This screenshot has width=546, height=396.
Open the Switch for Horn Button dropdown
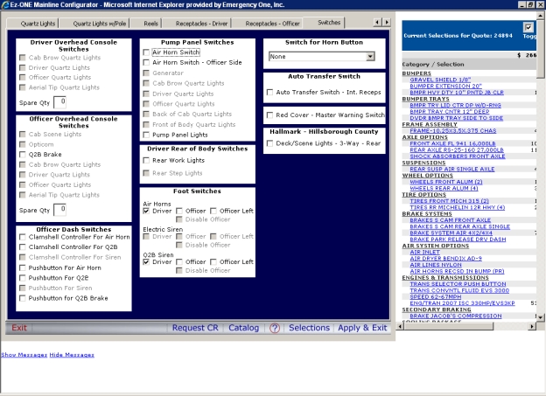click(370, 56)
